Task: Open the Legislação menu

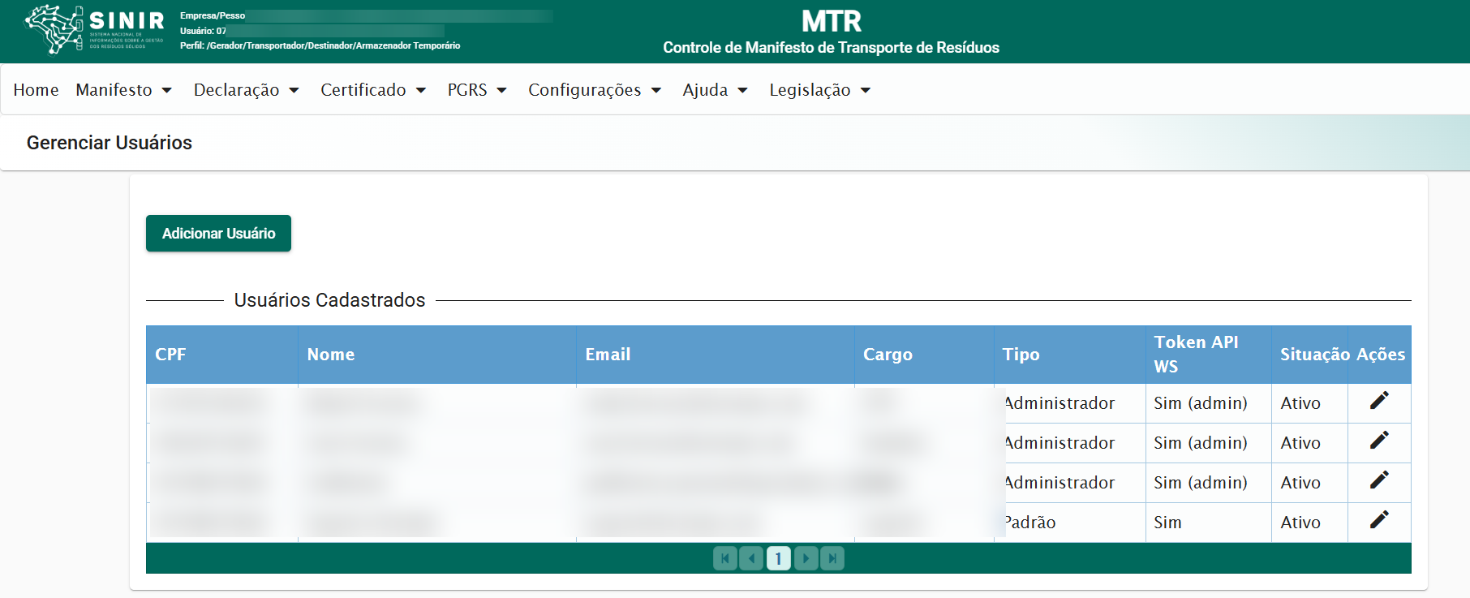Action: [820, 90]
